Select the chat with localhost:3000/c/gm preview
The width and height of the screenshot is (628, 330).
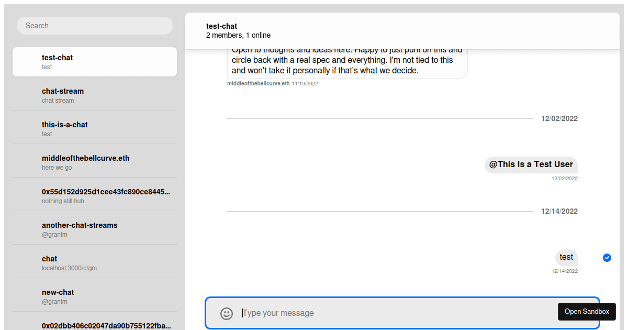(x=94, y=263)
